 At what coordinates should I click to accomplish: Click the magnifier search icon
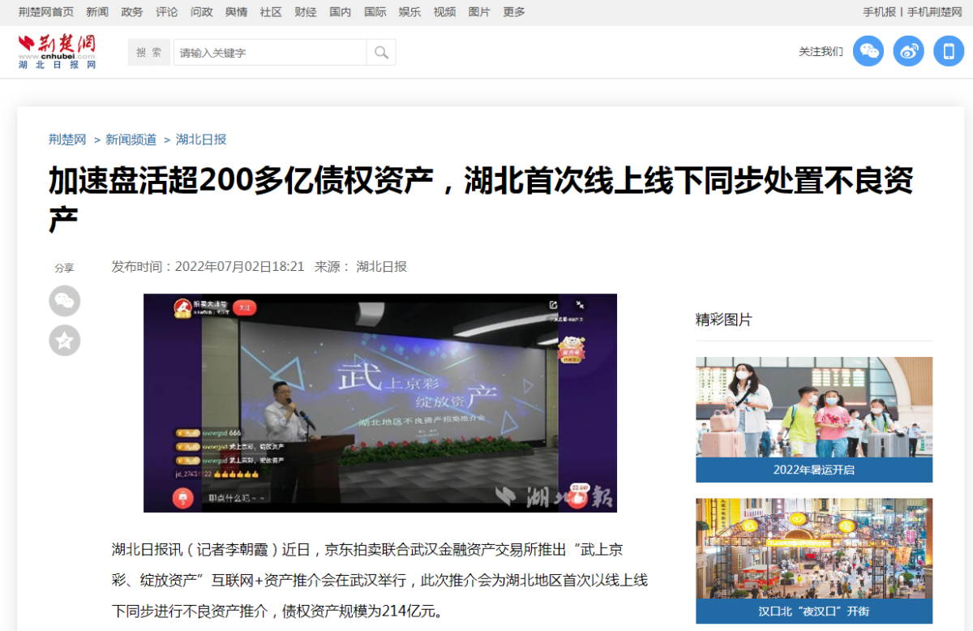tap(381, 51)
